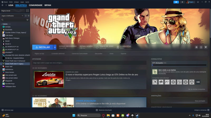
Task: Open Discussões link
Action: 98,53
